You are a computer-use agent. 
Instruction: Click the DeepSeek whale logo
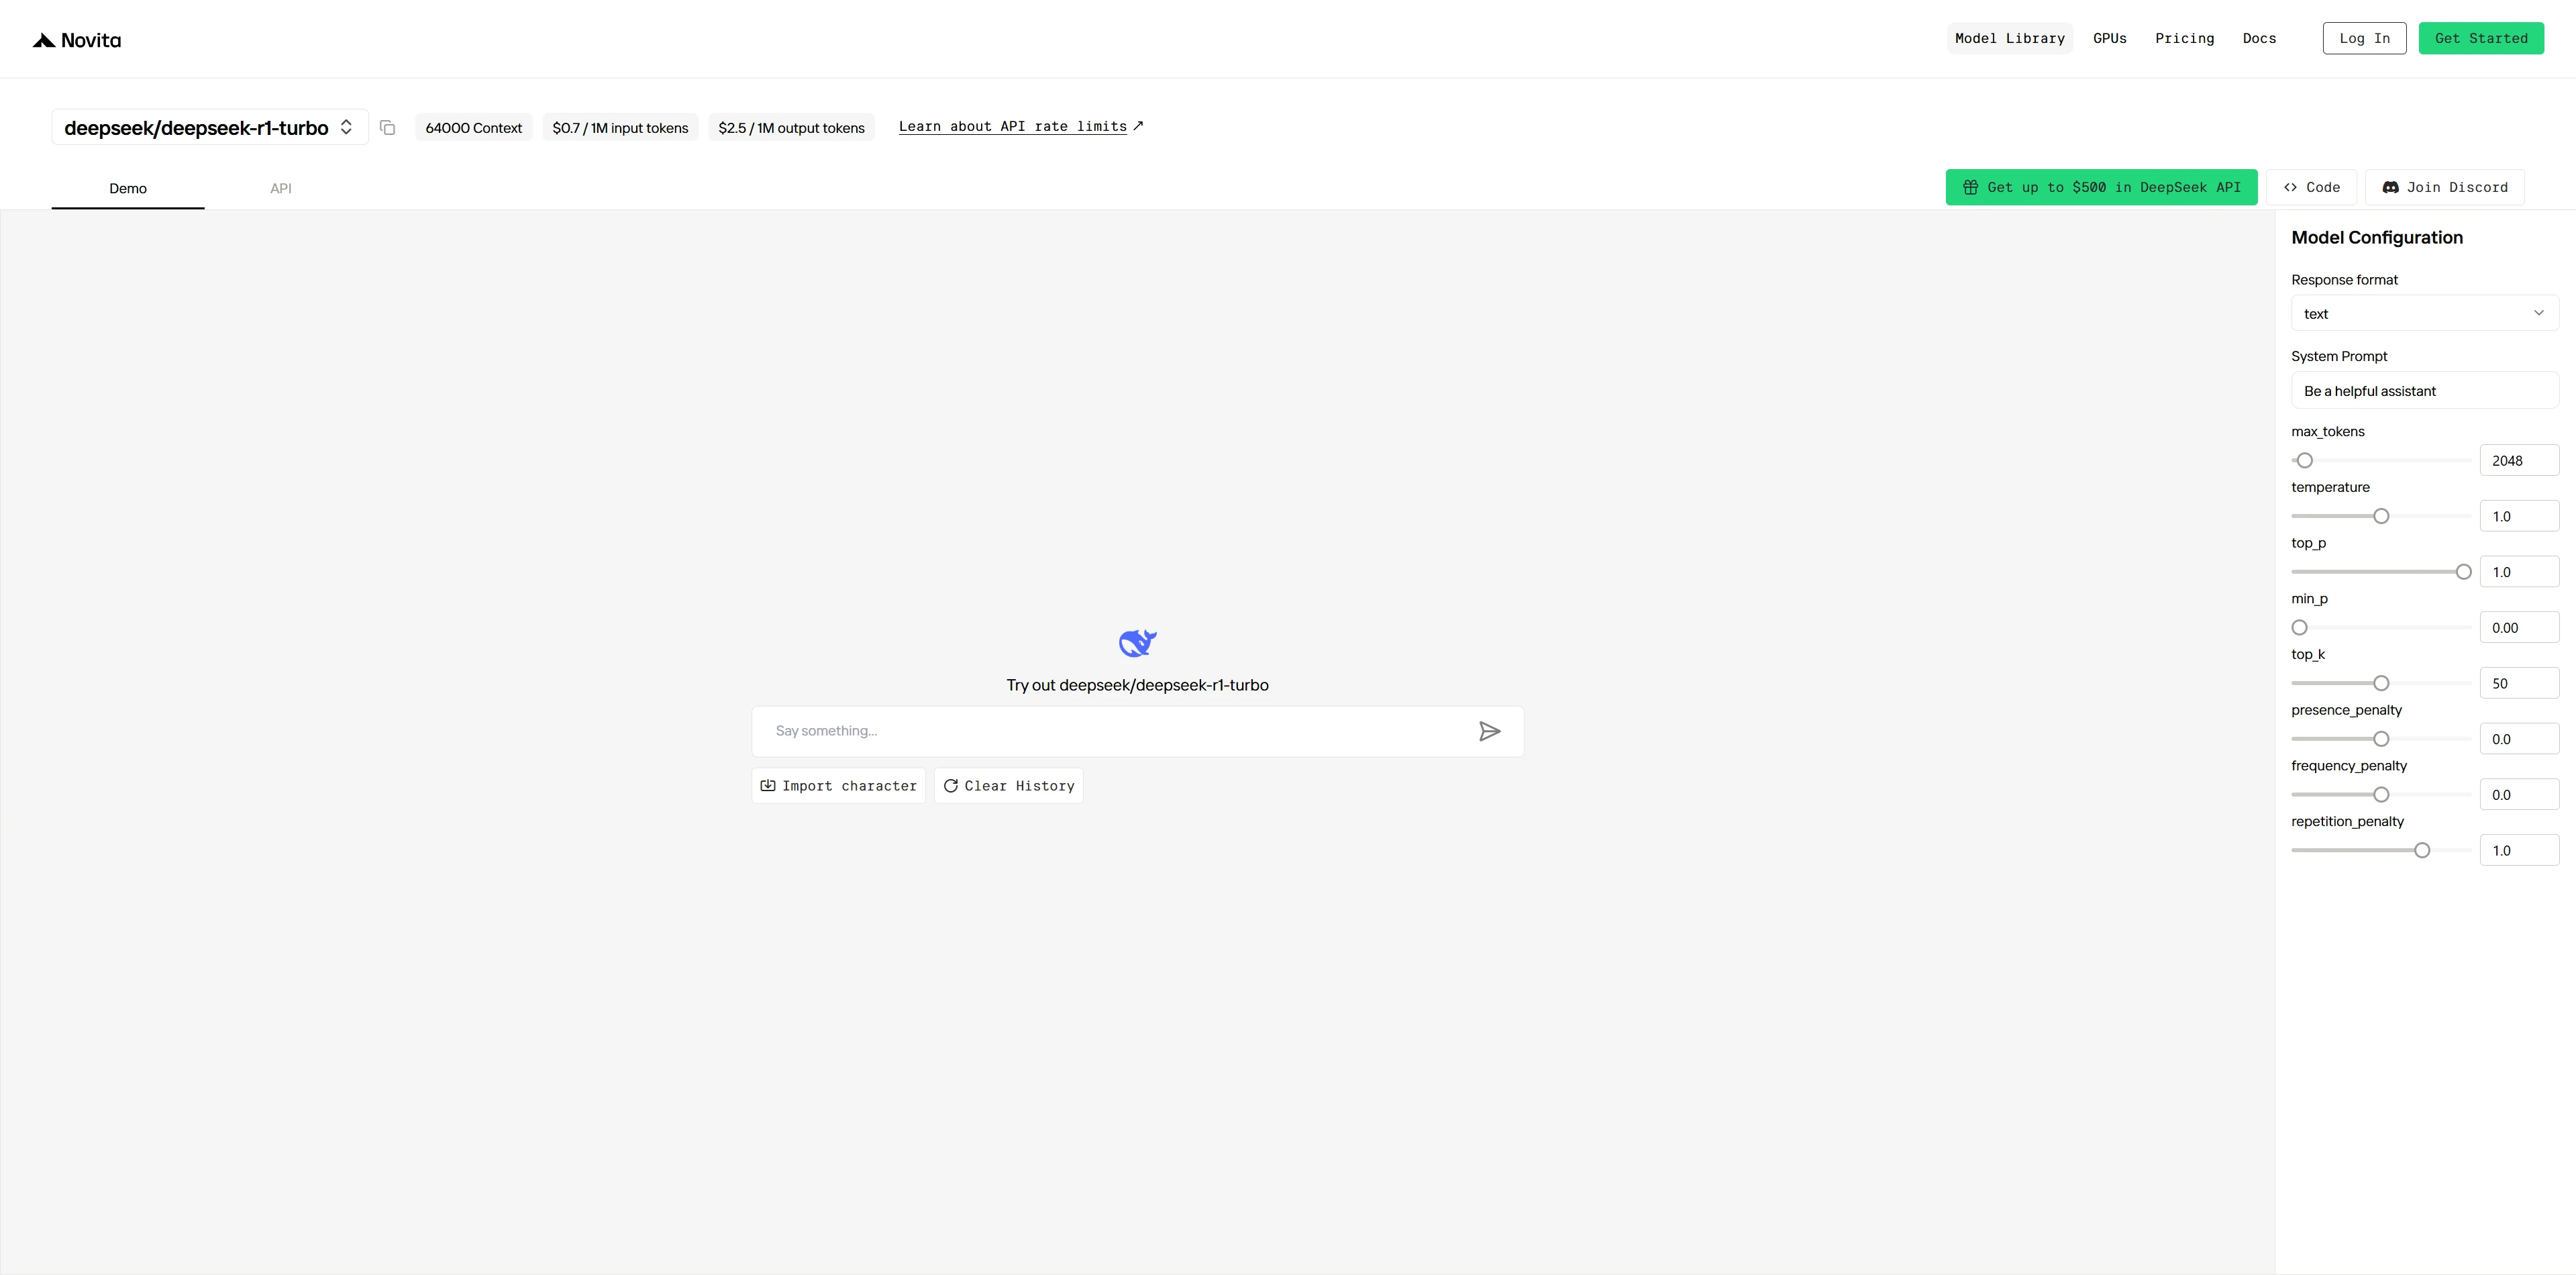pyautogui.click(x=1137, y=643)
